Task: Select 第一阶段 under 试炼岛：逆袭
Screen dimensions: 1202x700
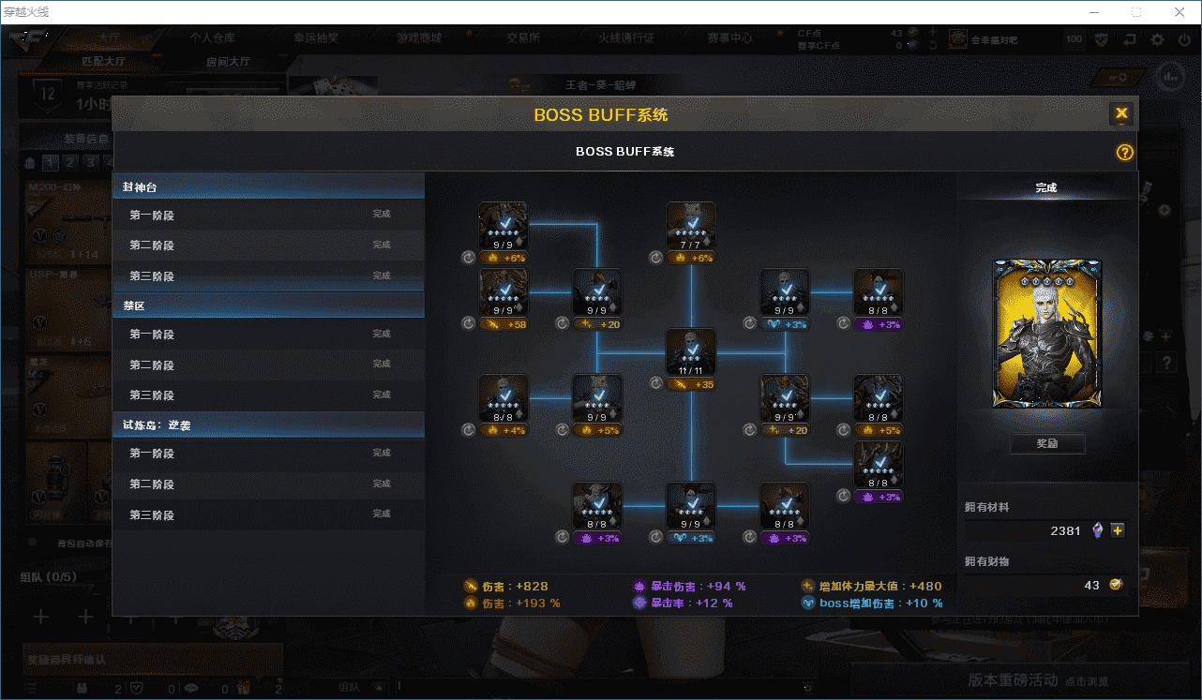Action: tap(269, 454)
